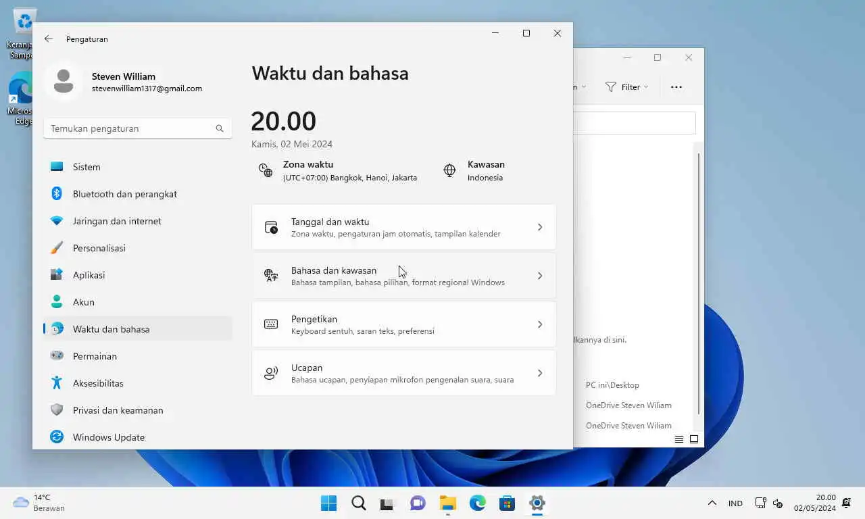Image resolution: width=865 pixels, height=519 pixels.
Task: Open Pengetikan settings card
Action: click(404, 324)
